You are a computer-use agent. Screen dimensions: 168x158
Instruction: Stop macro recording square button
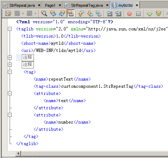[138, 14]
